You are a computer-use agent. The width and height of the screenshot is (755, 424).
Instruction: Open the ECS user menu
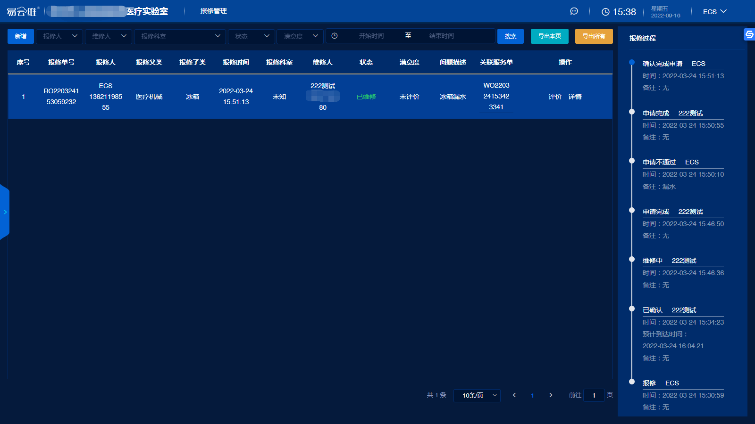click(714, 12)
